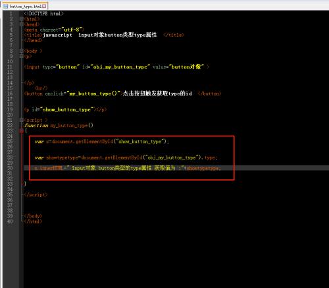Click line number 11 in the margin
329x288 pixels.
point(10,67)
